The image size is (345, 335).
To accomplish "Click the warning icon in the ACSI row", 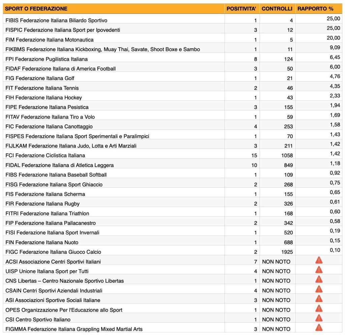I will (319, 260).
